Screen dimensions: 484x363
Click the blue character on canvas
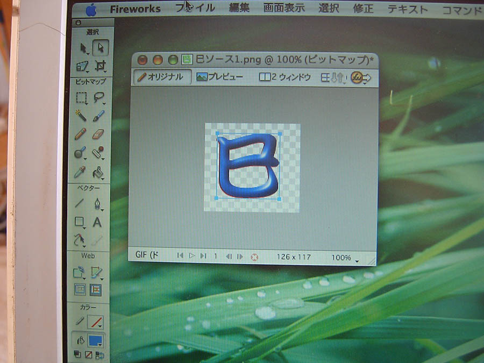tap(248, 166)
